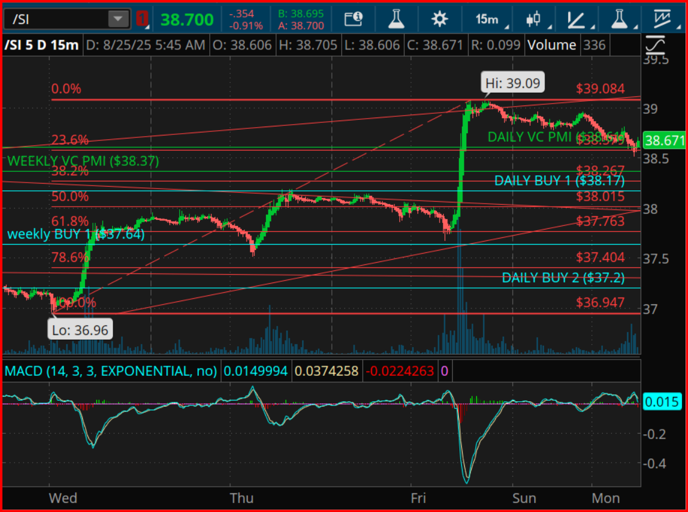
Task: Open the first flask studies icon
Action: 396,19
